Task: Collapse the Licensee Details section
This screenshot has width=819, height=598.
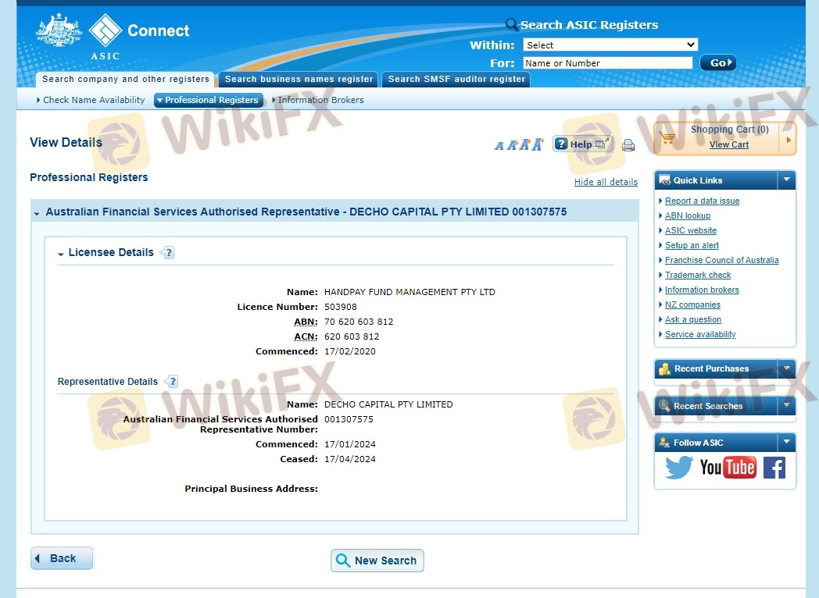Action: click(x=61, y=254)
